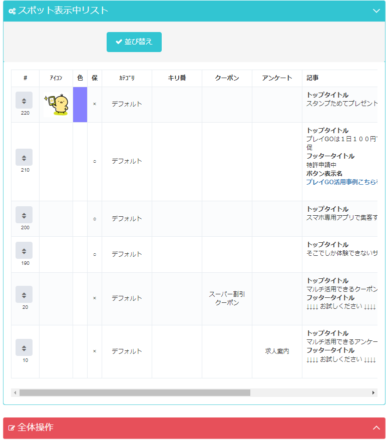Expand the 全体操作 panel chevron

[376, 427]
